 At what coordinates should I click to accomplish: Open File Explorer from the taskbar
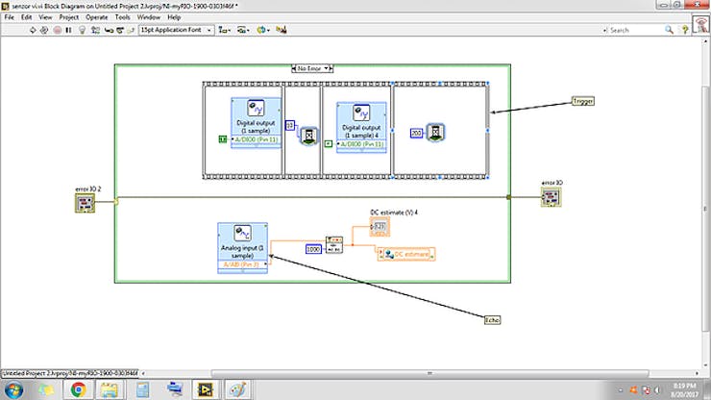pos(109,389)
